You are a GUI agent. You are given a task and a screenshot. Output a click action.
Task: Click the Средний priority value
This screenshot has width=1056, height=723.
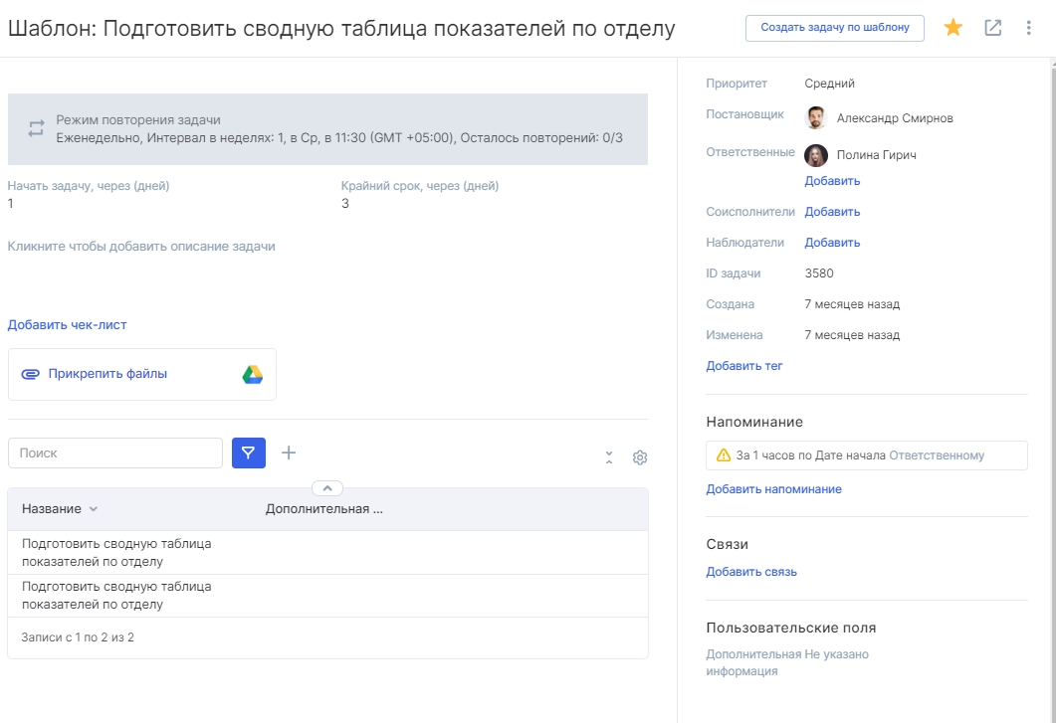pyautogui.click(x=830, y=84)
